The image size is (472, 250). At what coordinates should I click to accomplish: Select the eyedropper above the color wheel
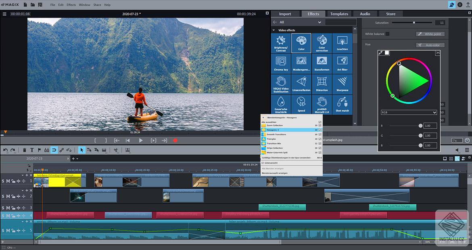pyautogui.click(x=381, y=53)
